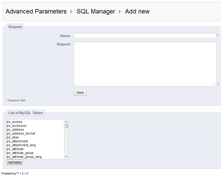221x175 pixels.
Task: Select ps_attribute_group from the list
Action: click(20, 153)
